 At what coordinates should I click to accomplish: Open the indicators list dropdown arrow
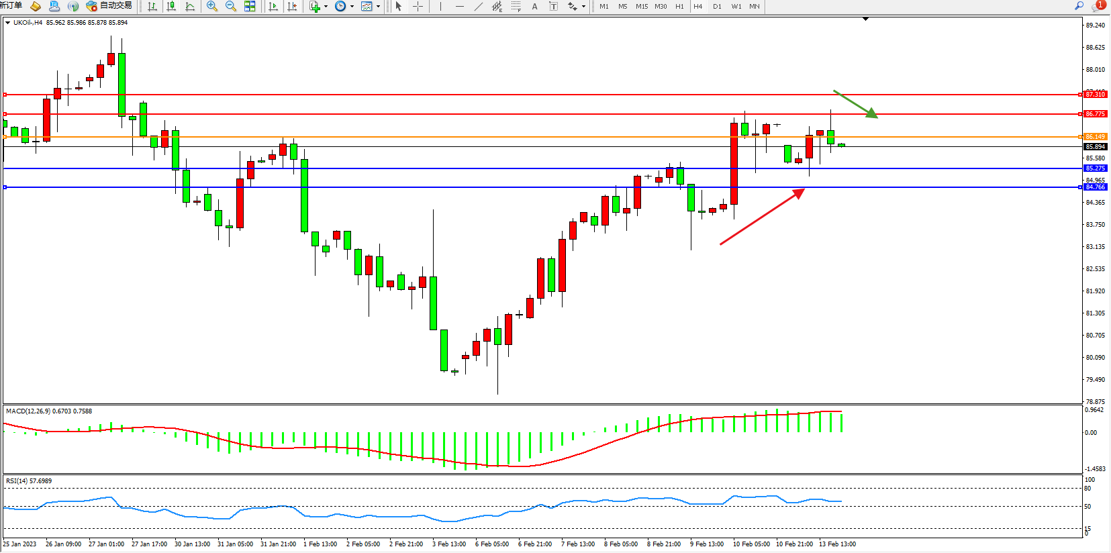(326, 6)
